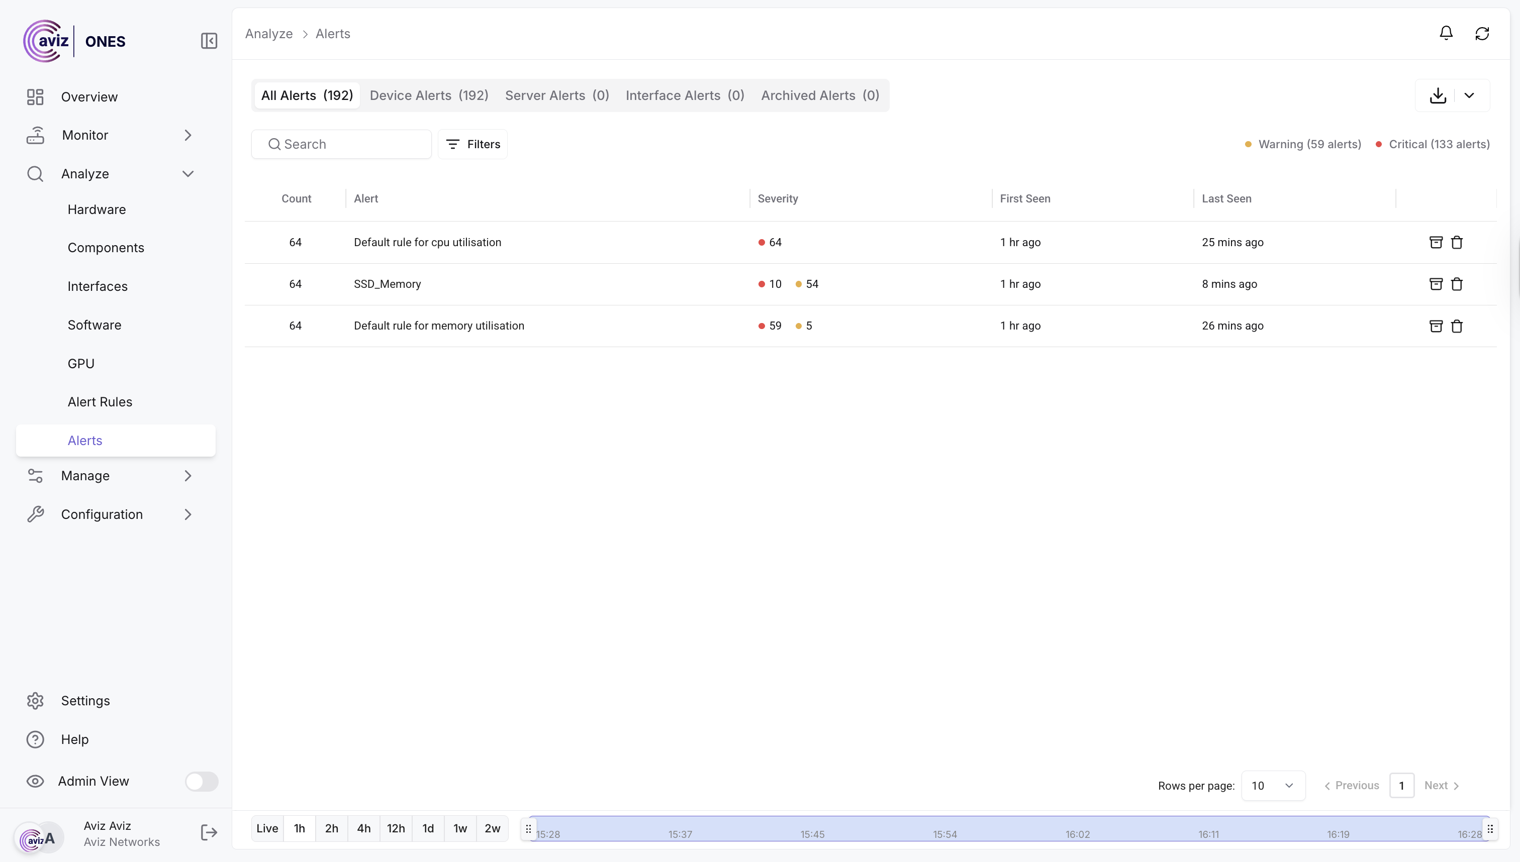Collapse the sidebar panel icon

[209, 41]
